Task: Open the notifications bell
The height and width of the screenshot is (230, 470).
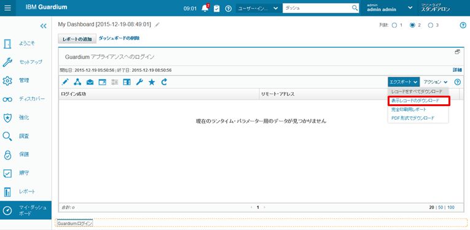Action: coord(205,8)
